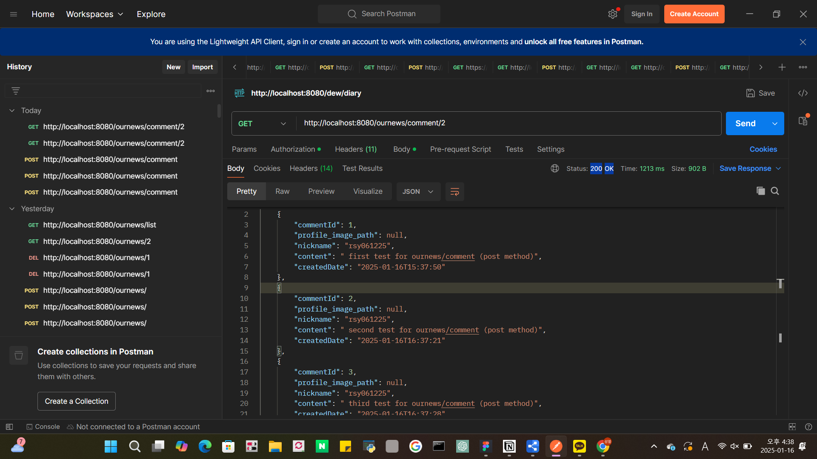Search within the response body
Viewport: 817px width, 459px height.
click(775, 191)
